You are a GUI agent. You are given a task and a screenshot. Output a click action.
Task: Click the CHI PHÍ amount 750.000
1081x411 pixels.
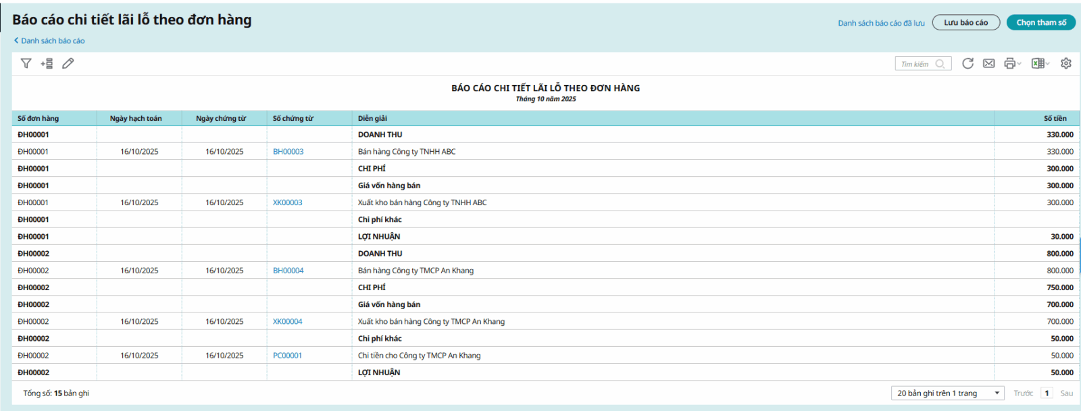click(x=1060, y=287)
